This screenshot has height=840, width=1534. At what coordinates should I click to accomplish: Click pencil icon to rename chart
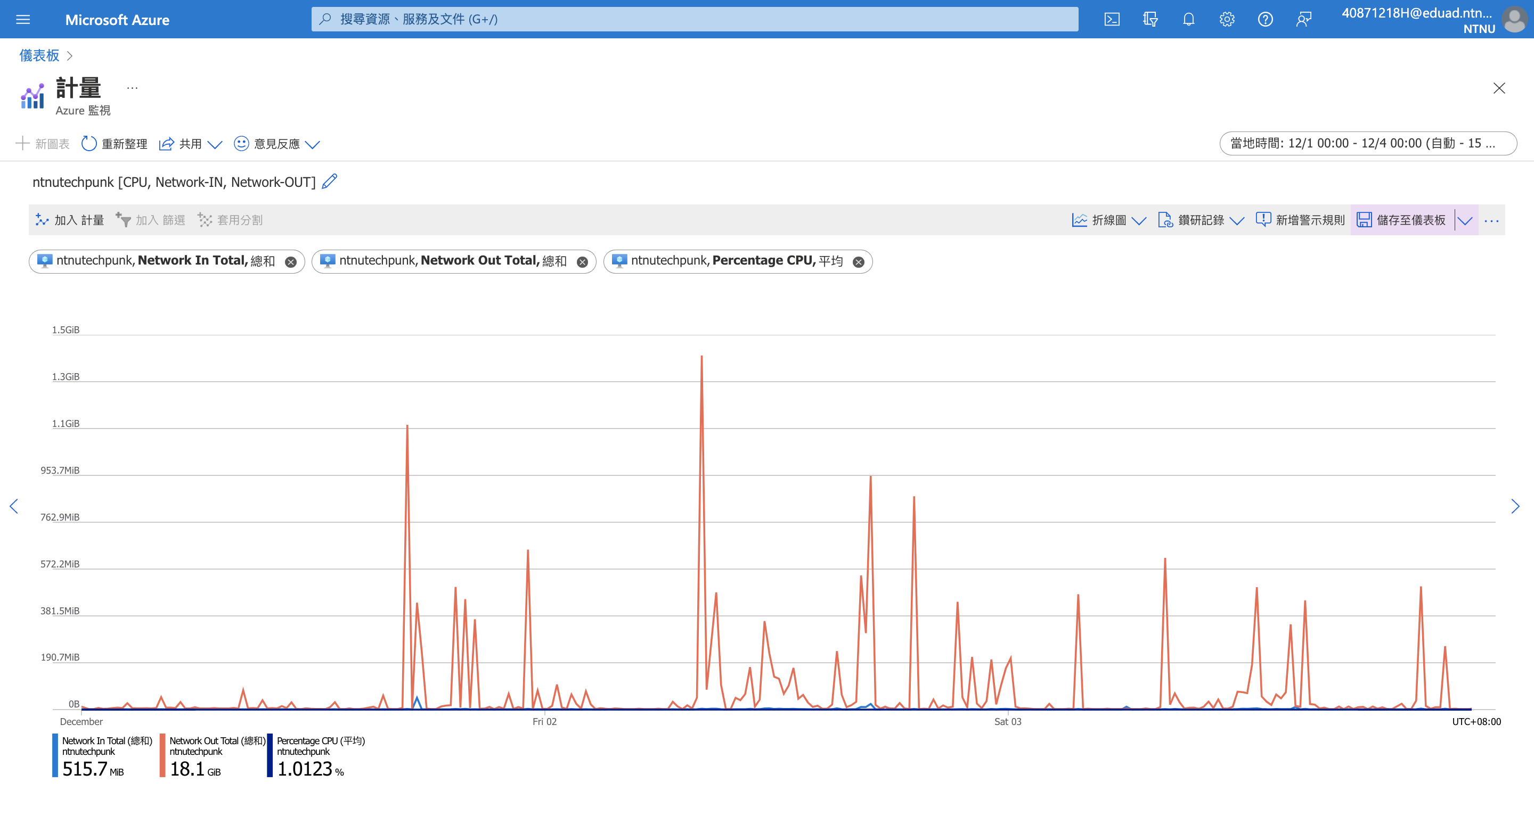coord(329,181)
